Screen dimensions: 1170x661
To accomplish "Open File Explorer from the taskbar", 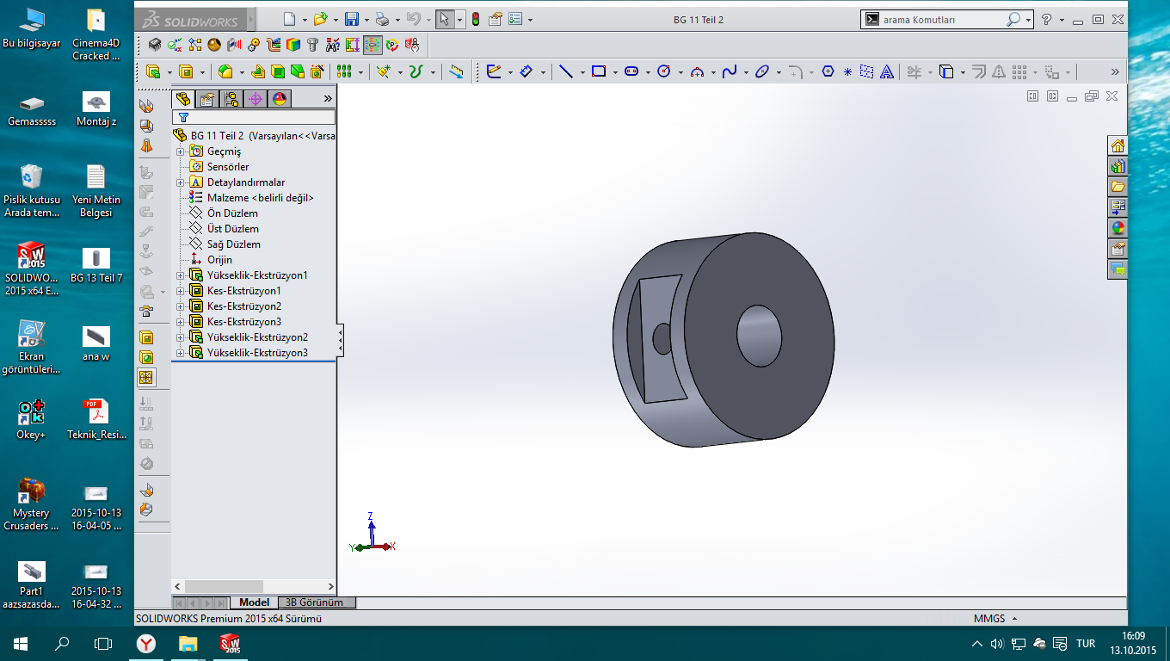I will pos(188,643).
